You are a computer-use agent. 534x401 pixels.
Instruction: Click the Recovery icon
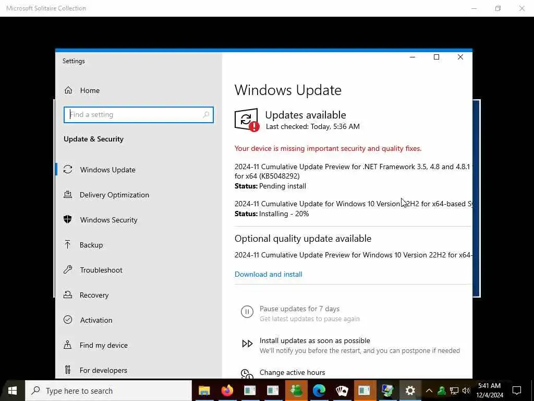(x=68, y=294)
